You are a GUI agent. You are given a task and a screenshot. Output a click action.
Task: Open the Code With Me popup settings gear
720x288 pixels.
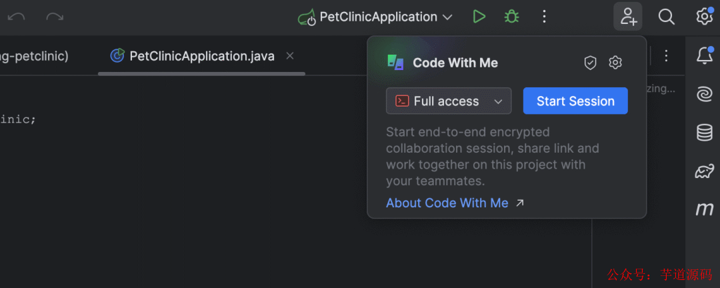(615, 63)
